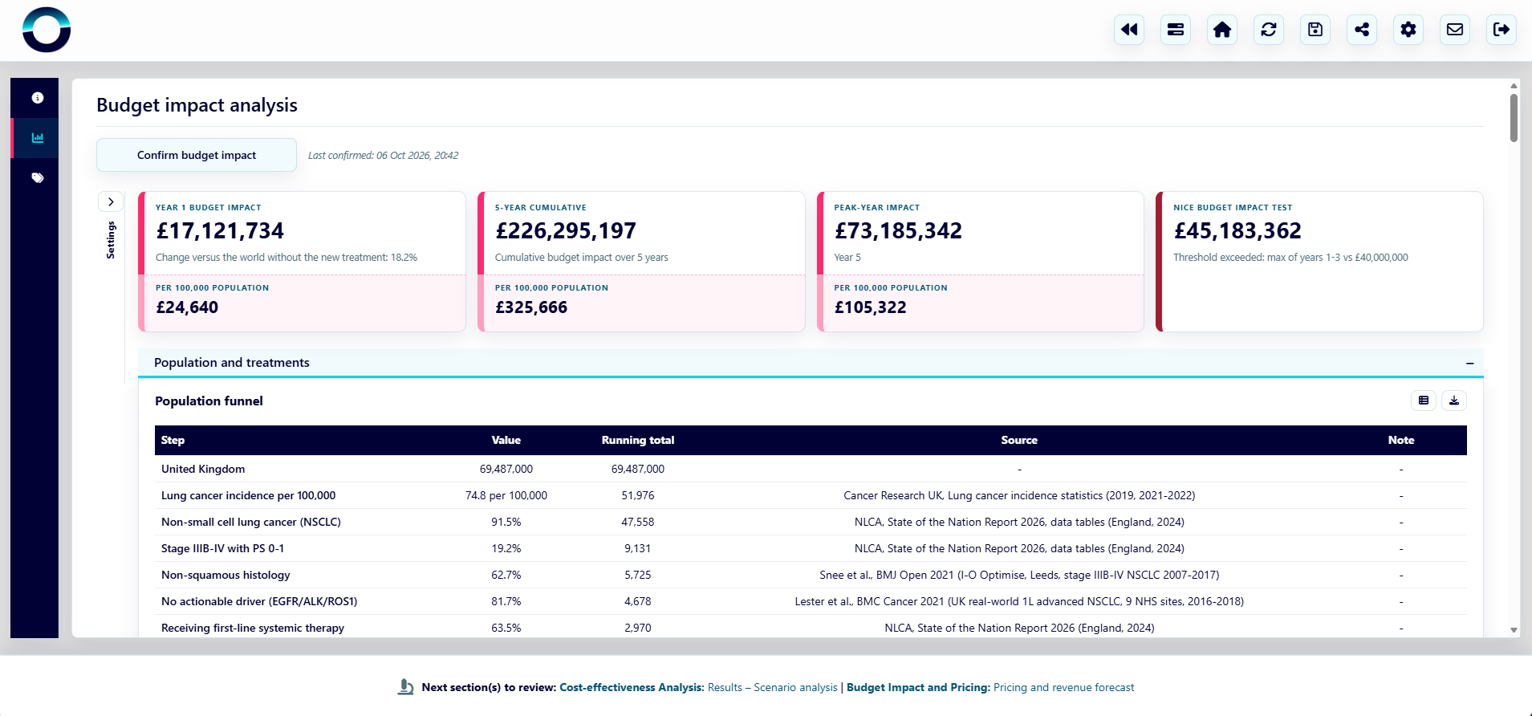Click the Year 1 budget impact value £17,121,734
This screenshot has height=716, width=1532.
[x=220, y=231]
